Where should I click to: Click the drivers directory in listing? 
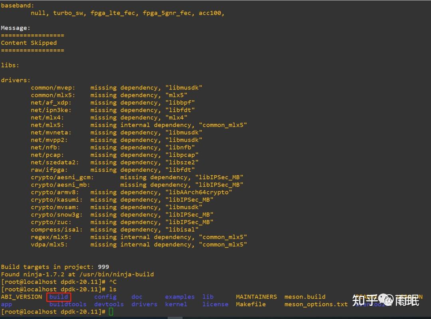pyautogui.click(x=144, y=304)
